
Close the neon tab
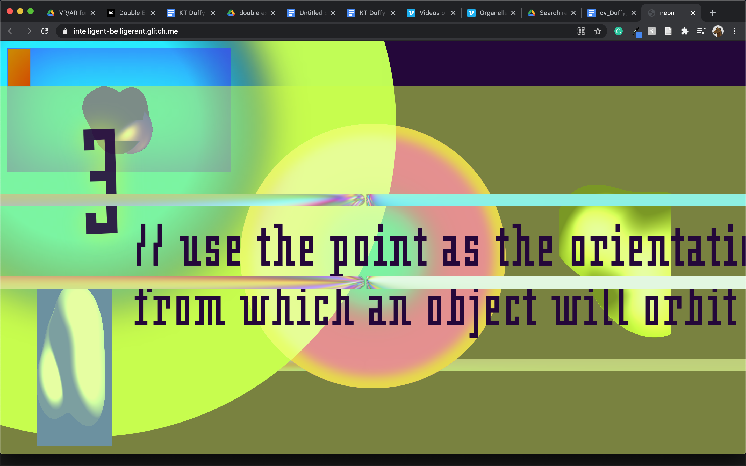pos(693,13)
